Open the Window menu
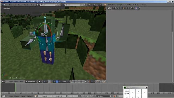 (27, 5)
